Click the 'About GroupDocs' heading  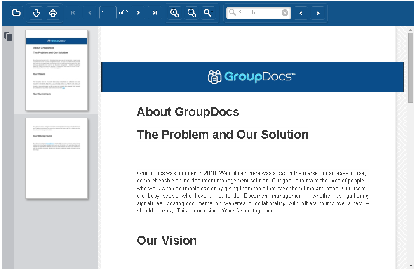tap(188, 112)
